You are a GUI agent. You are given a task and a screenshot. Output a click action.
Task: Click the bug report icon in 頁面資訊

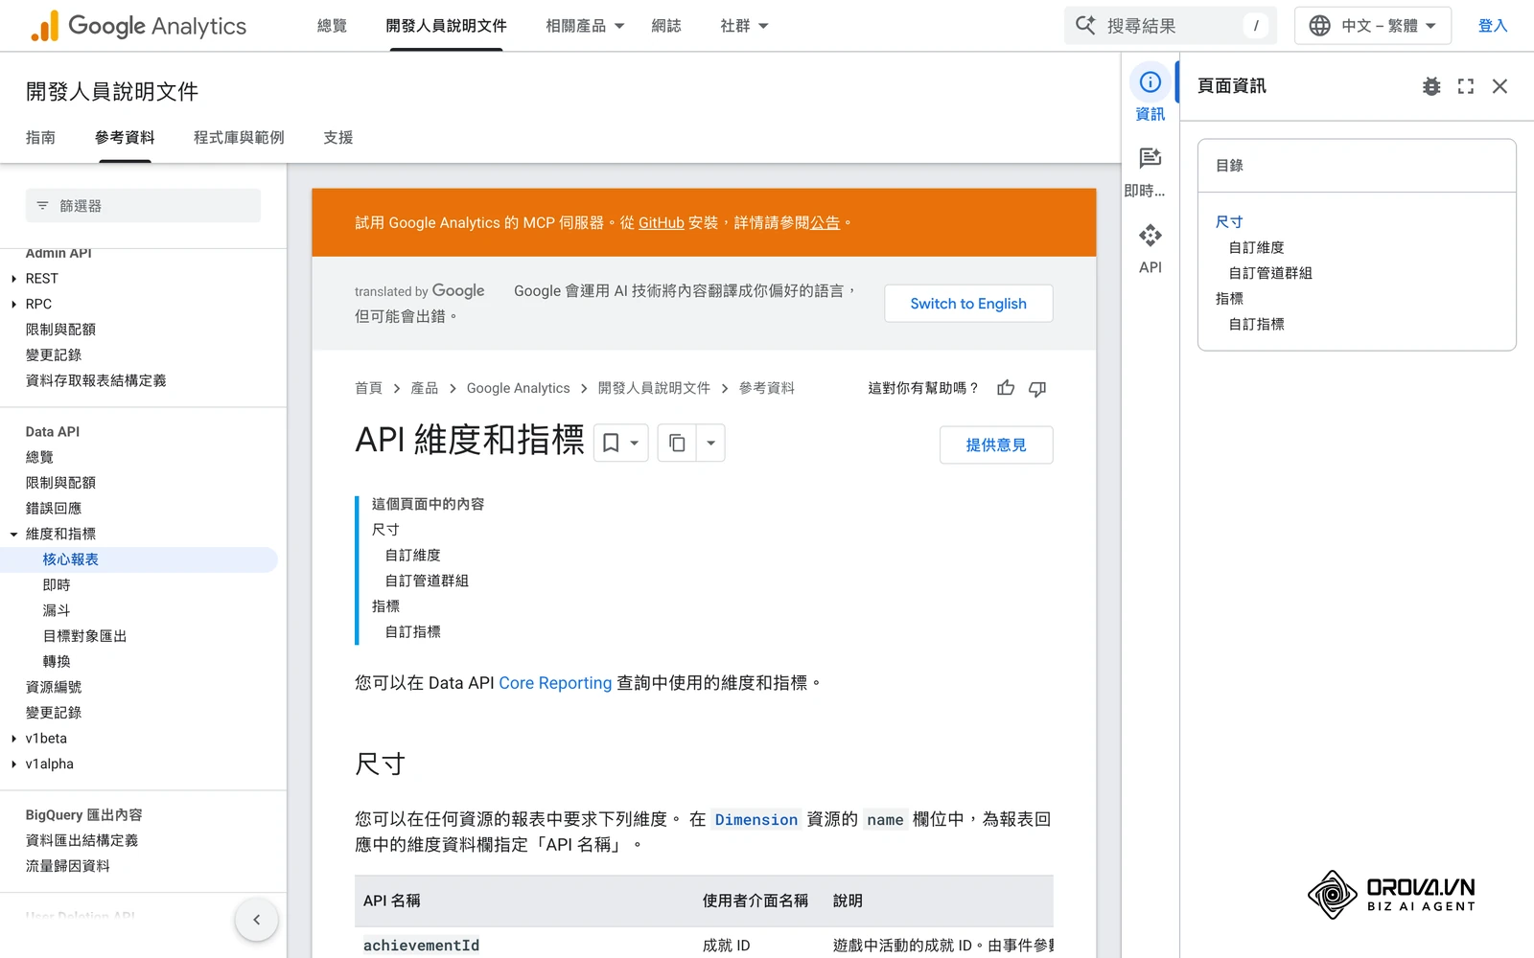(x=1431, y=86)
